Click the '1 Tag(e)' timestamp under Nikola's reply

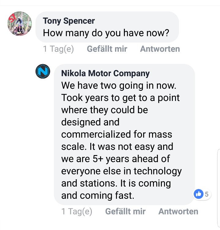pyautogui.click(x=77, y=211)
